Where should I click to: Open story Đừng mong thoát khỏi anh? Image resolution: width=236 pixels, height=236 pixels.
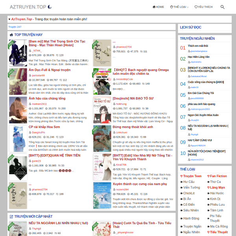point(133,127)
